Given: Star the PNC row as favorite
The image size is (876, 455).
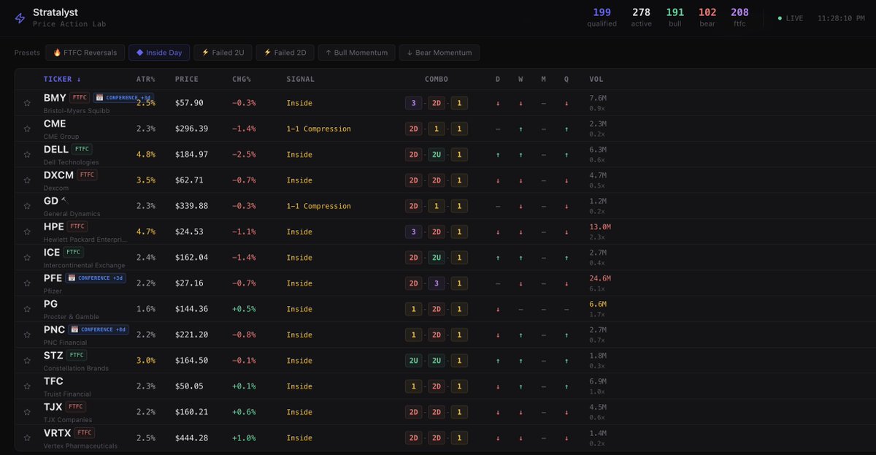Looking at the screenshot, I should pyautogui.click(x=27, y=335).
